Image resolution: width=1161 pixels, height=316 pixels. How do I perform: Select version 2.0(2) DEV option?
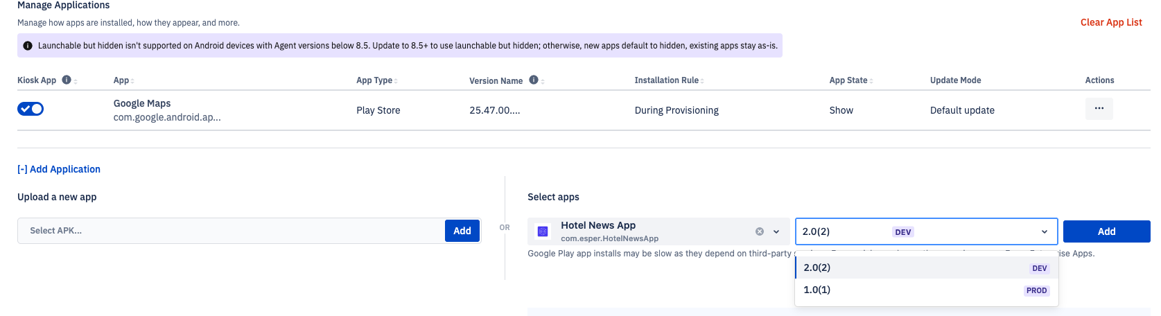925,267
